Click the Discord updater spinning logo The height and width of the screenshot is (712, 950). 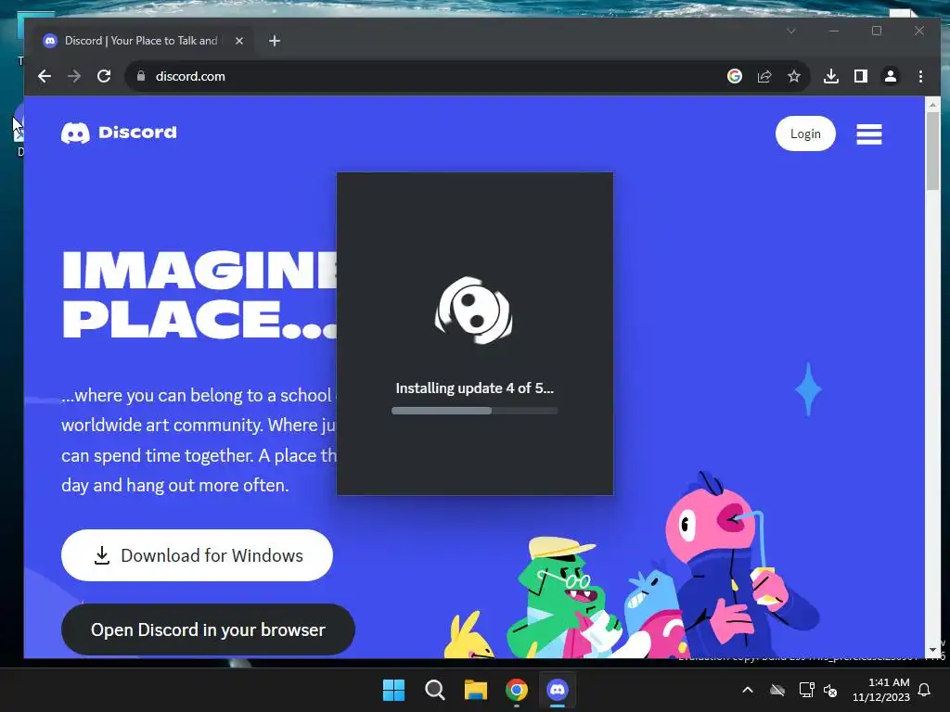click(474, 310)
